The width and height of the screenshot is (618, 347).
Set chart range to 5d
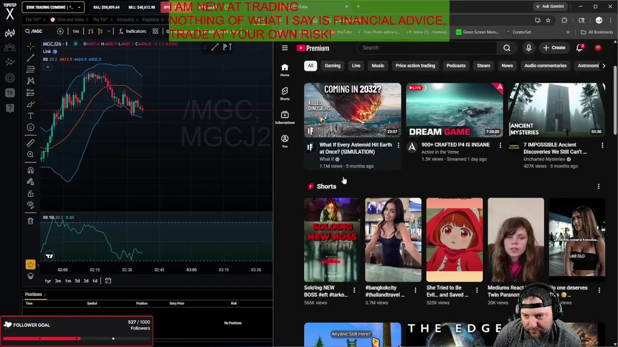(x=77, y=281)
